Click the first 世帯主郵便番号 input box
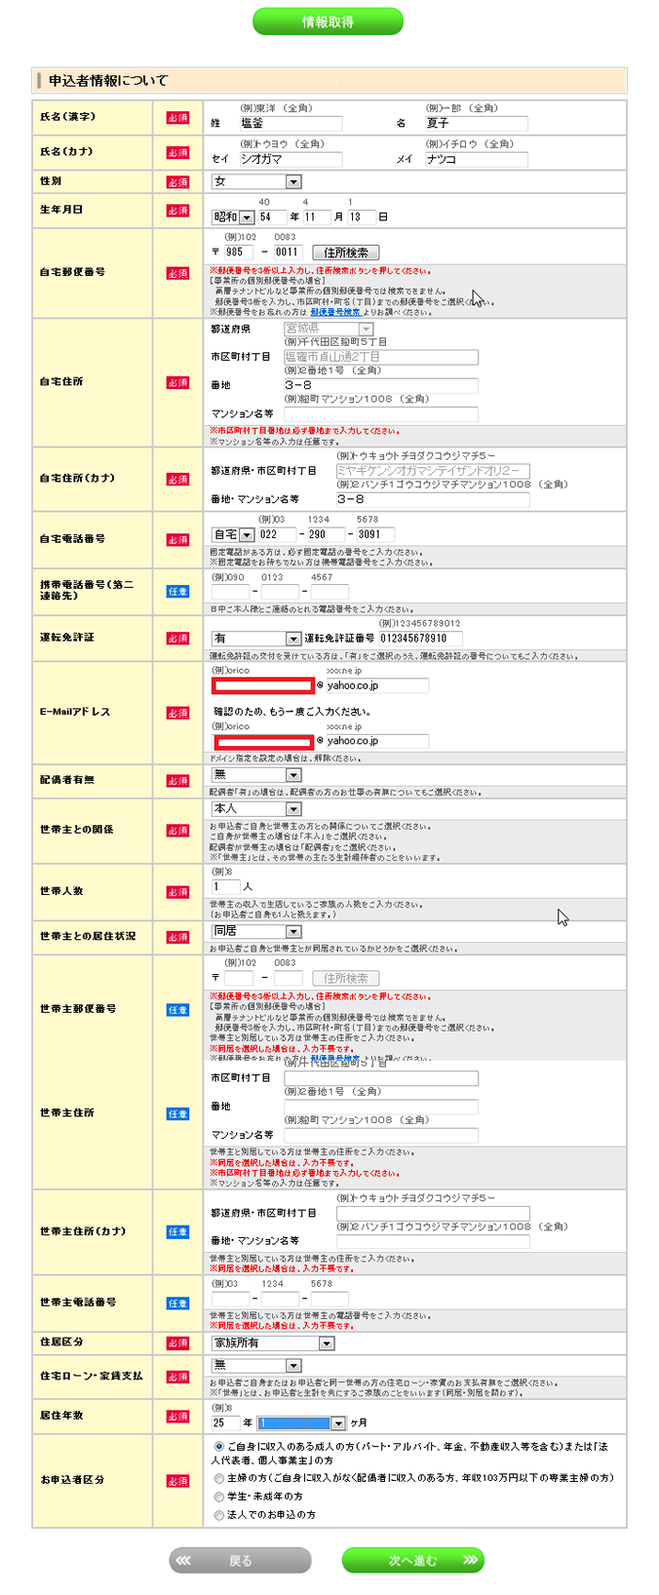This screenshot has width=659, height=1595. [239, 978]
